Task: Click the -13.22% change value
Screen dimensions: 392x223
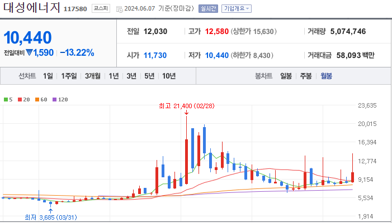Action: pos(77,52)
